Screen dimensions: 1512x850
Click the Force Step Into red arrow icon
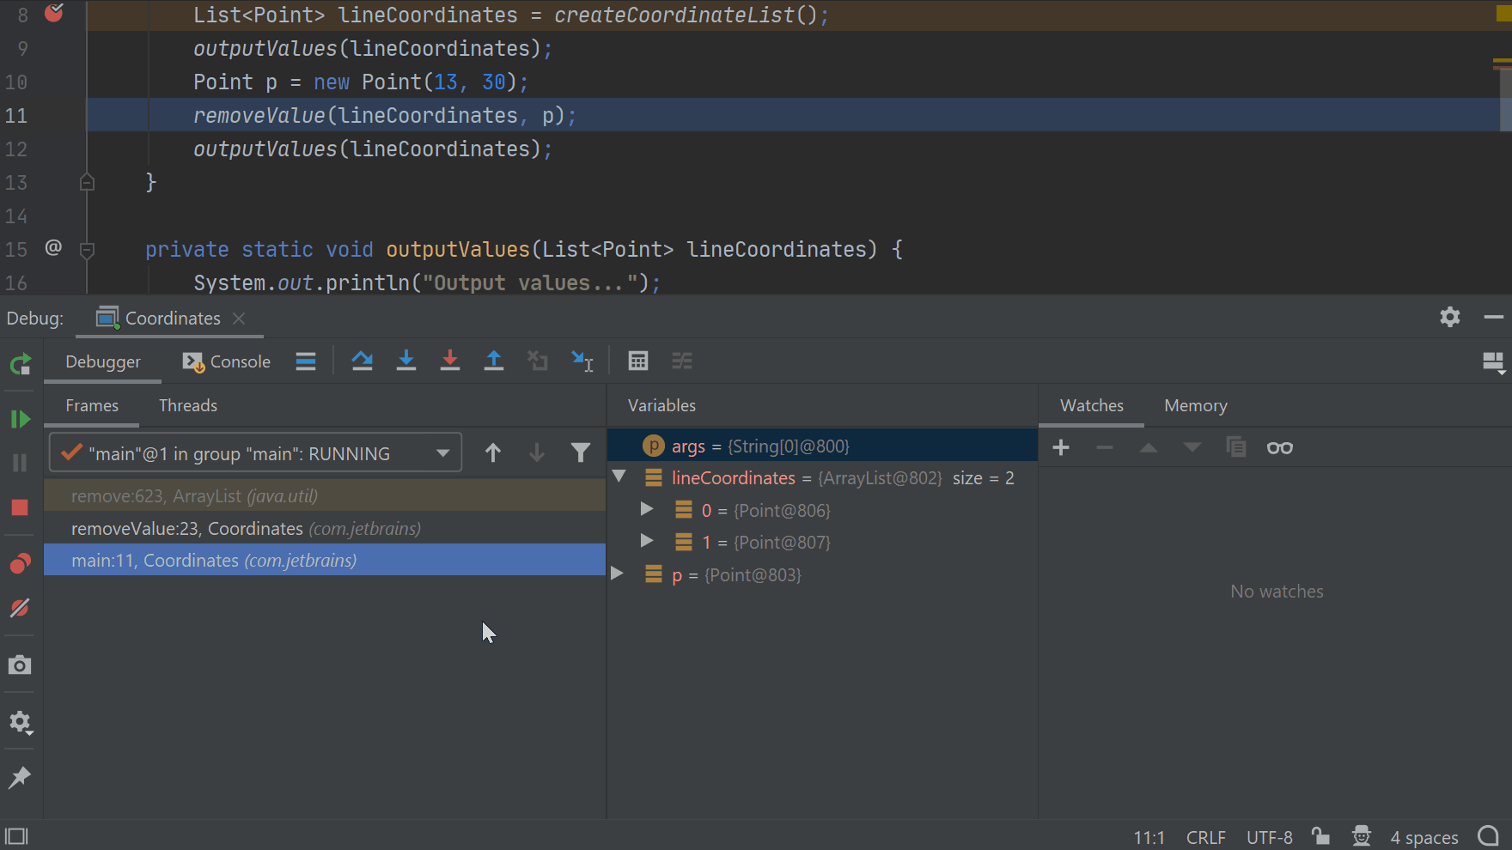click(x=449, y=361)
